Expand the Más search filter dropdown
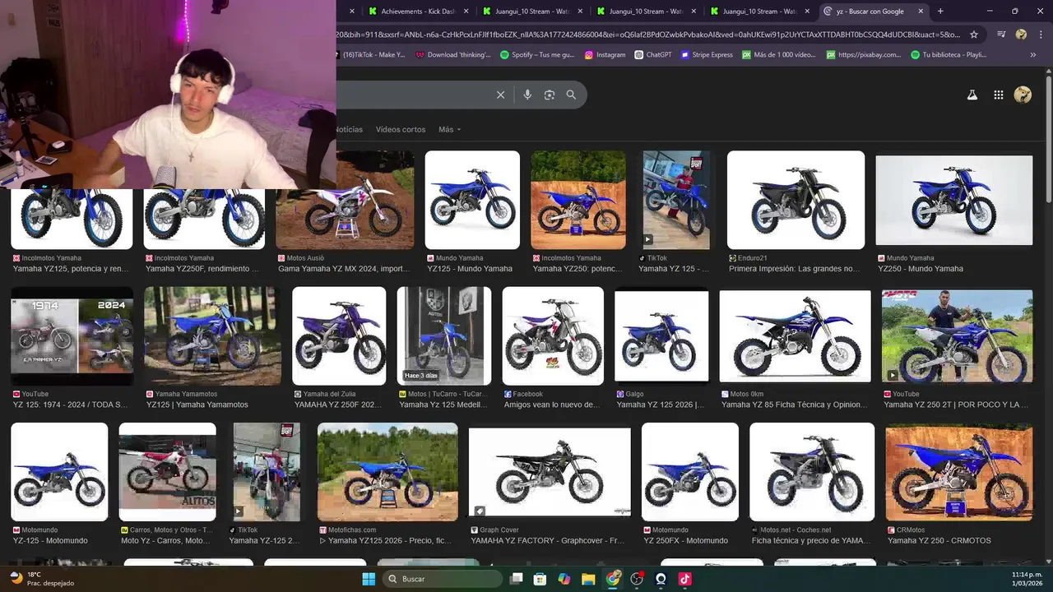The height and width of the screenshot is (592, 1053). tap(449, 129)
